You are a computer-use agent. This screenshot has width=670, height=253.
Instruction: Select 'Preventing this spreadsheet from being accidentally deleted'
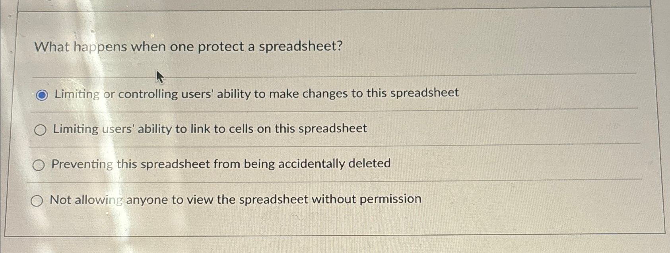pos(39,165)
